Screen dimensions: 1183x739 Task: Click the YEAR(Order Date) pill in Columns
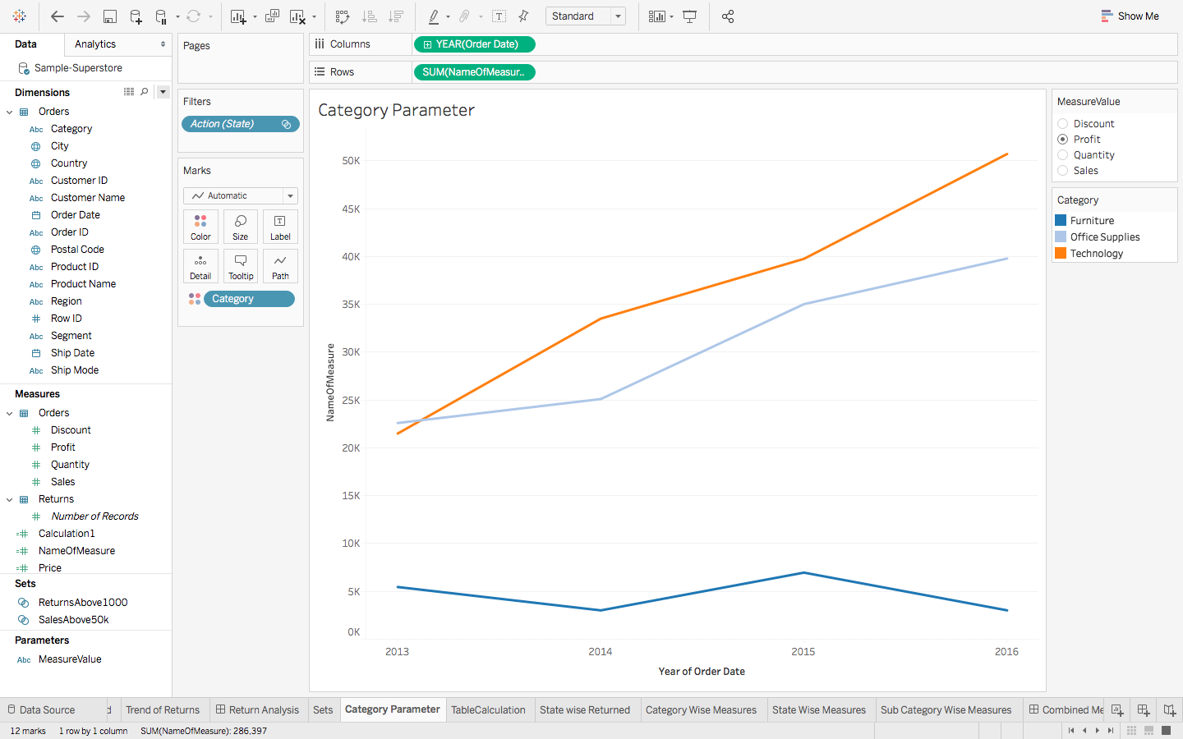[475, 44]
